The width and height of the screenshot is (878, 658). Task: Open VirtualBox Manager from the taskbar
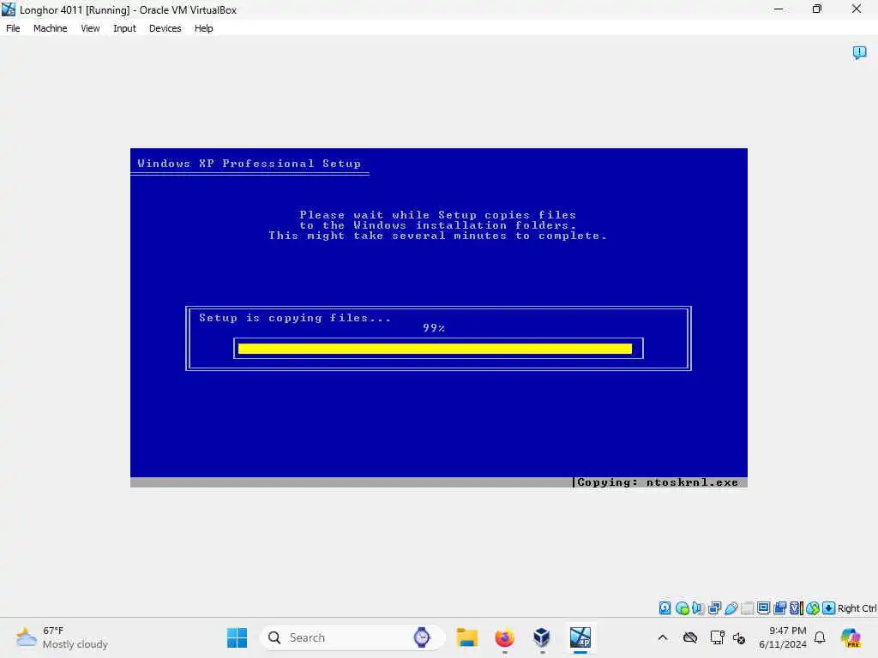click(x=542, y=637)
